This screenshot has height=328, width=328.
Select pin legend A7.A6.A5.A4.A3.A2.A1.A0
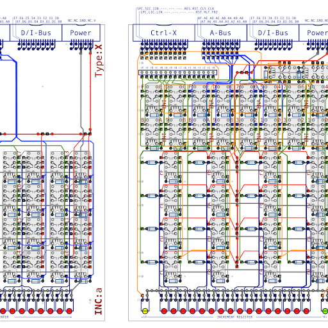coord(224,22)
